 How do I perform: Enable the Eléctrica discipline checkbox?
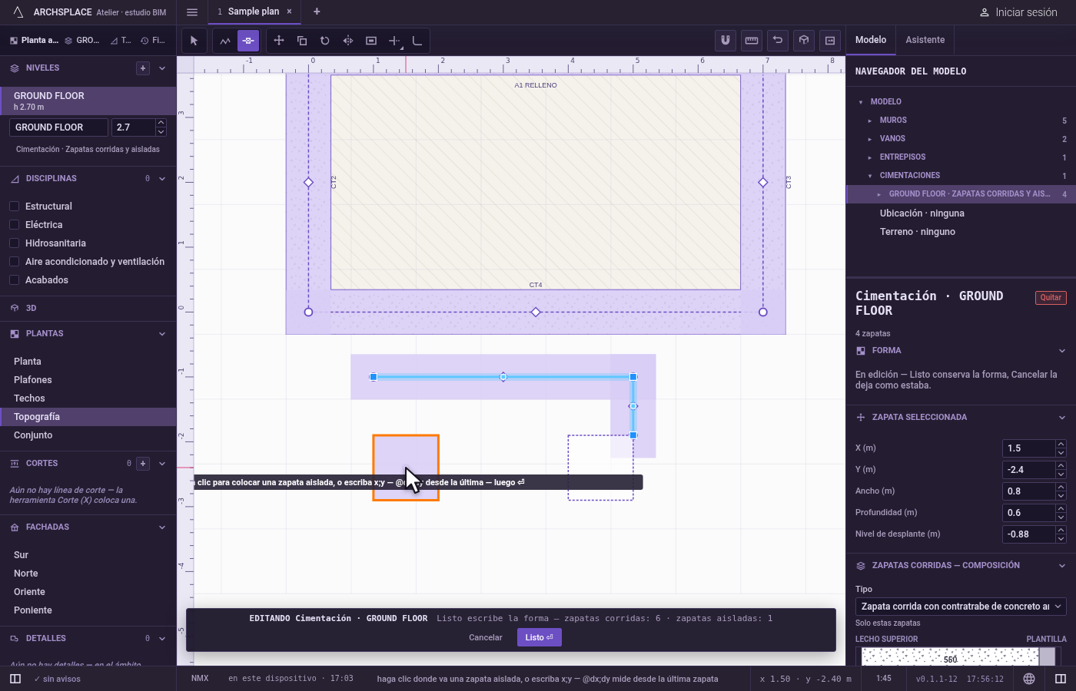[14, 225]
